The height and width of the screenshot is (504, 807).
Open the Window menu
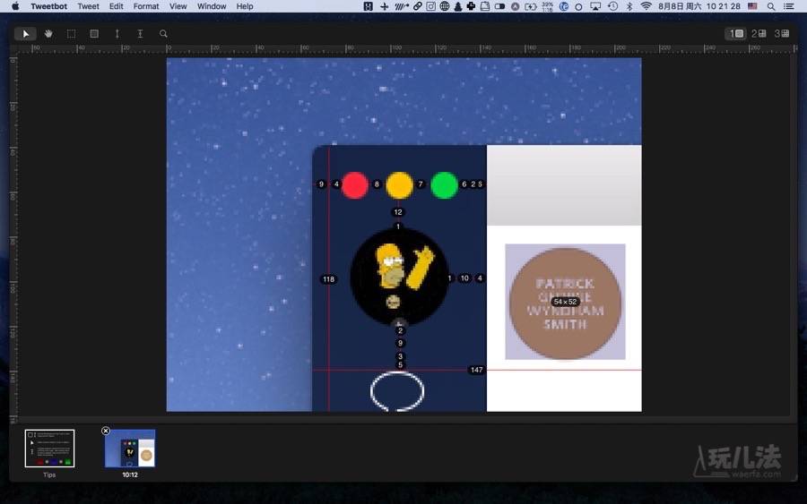click(212, 6)
